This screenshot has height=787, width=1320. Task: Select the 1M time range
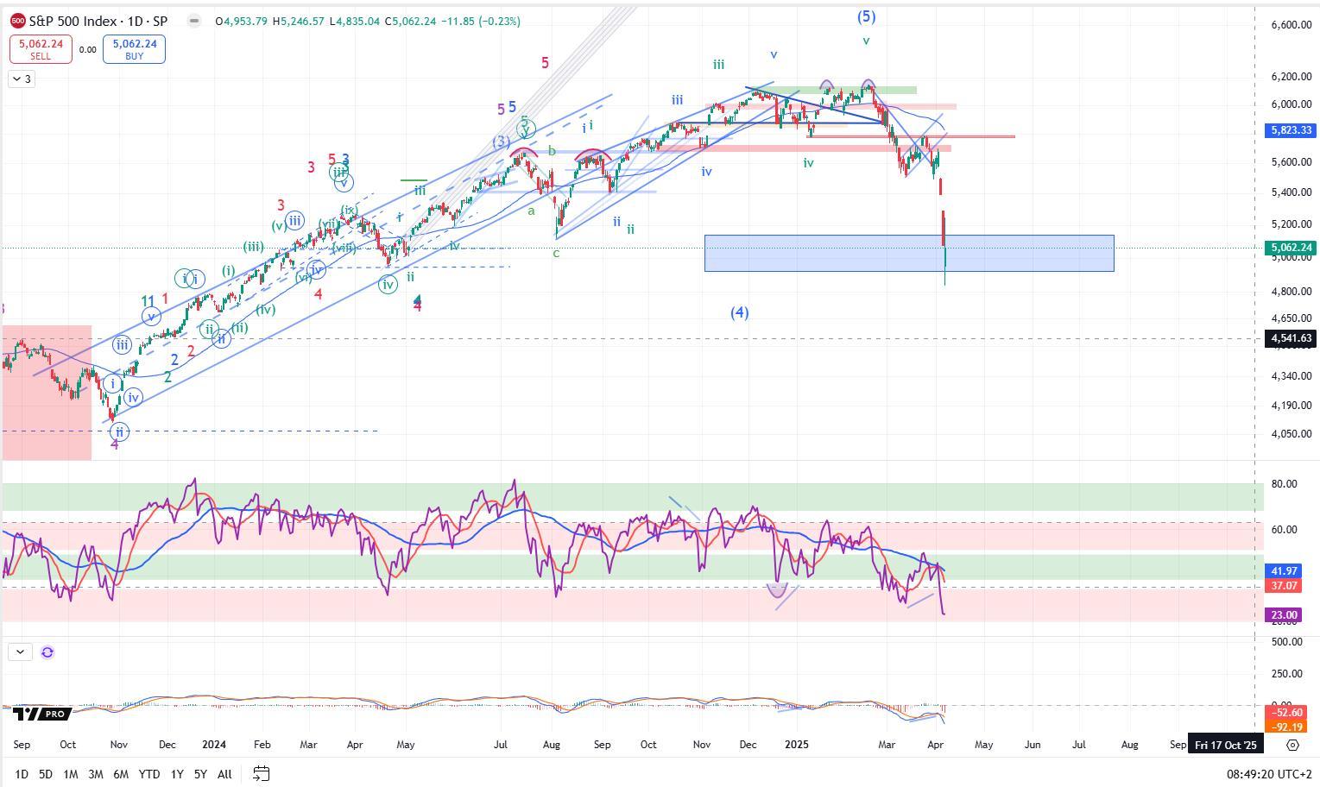click(71, 774)
